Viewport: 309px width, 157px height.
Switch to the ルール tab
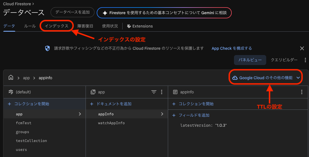pos(30,26)
